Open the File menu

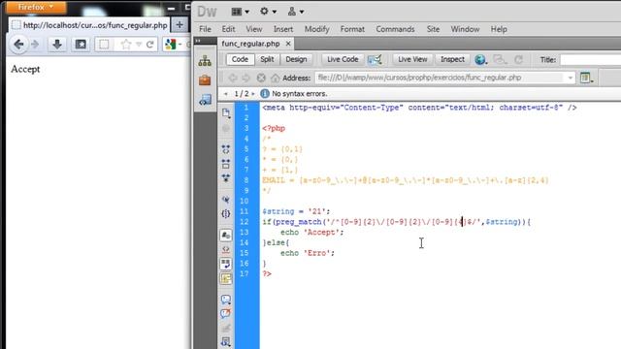205,29
